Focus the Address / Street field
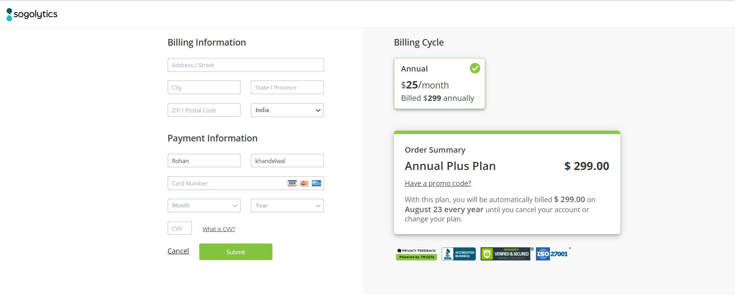This screenshot has height=296, width=736. coord(246,65)
